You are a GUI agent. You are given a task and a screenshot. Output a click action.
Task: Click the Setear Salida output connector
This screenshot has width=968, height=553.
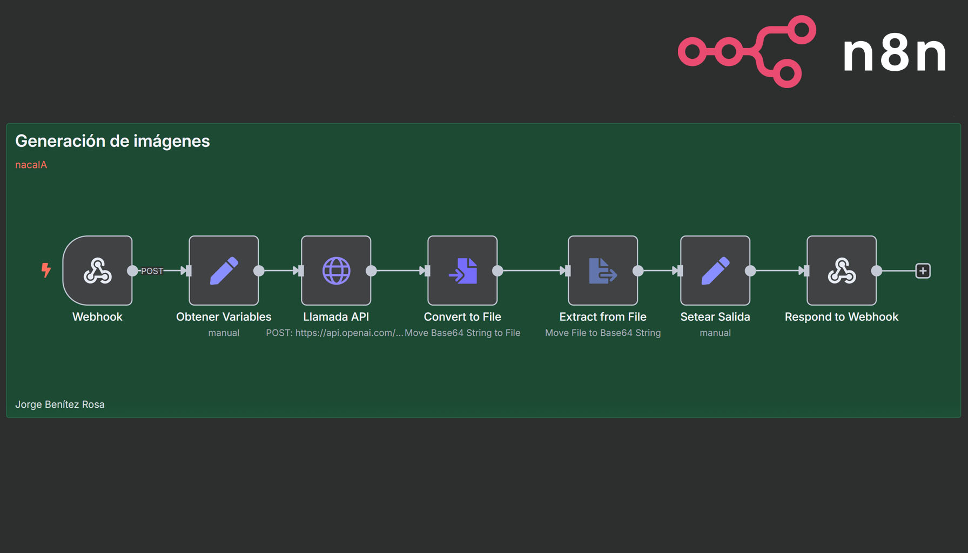coord(750,271)
